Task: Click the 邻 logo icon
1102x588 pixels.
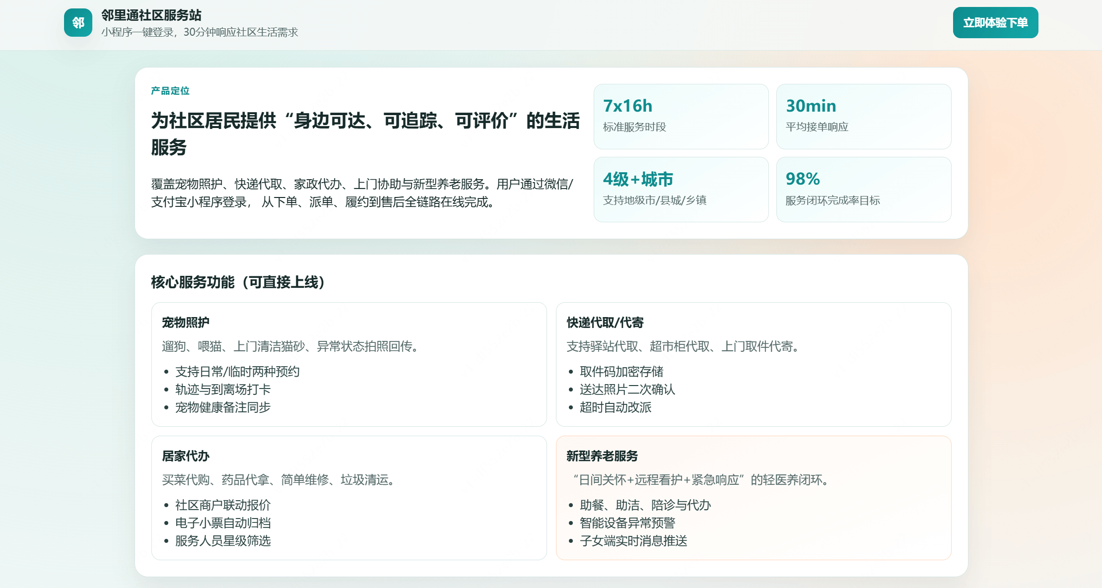Action: pos(78,23)
